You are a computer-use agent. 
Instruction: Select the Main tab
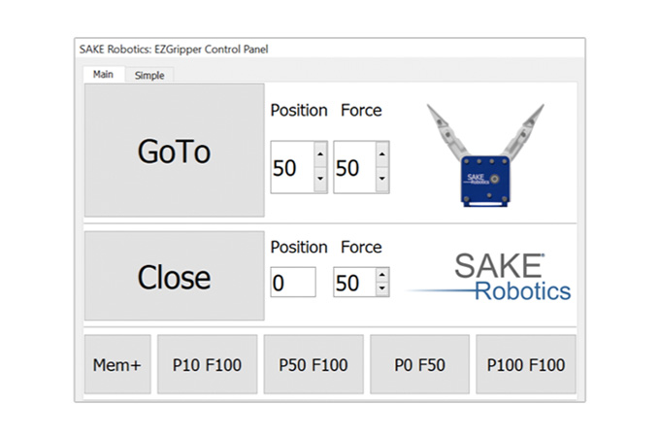(104, 75)
